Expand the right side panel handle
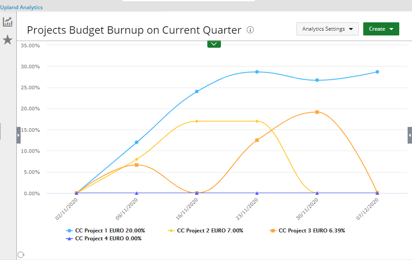The width and height of the screenshot is (412, 260). (409, 135)
